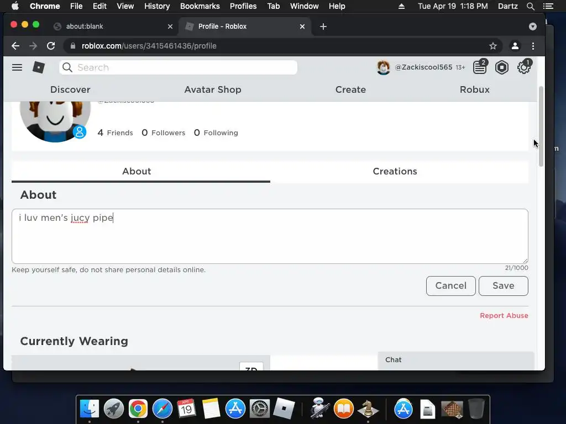Close the Profile - Roblox tab
The height and width of the screenshot is (424, 566).
coord(302,26)
